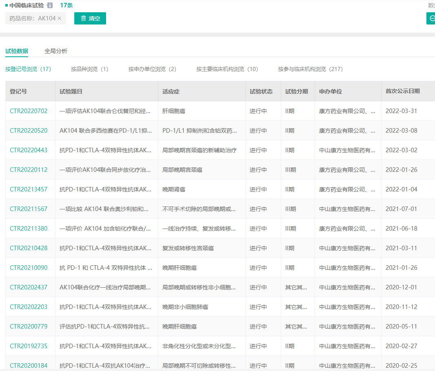
Task: Open the 按申办单位浏览 (2) view
Action: 153,69
